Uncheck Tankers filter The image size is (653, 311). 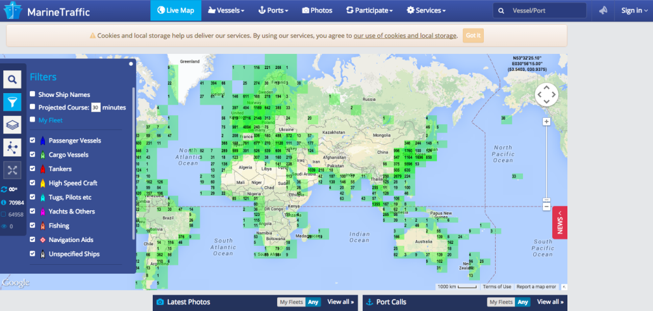tap(32, 168)
